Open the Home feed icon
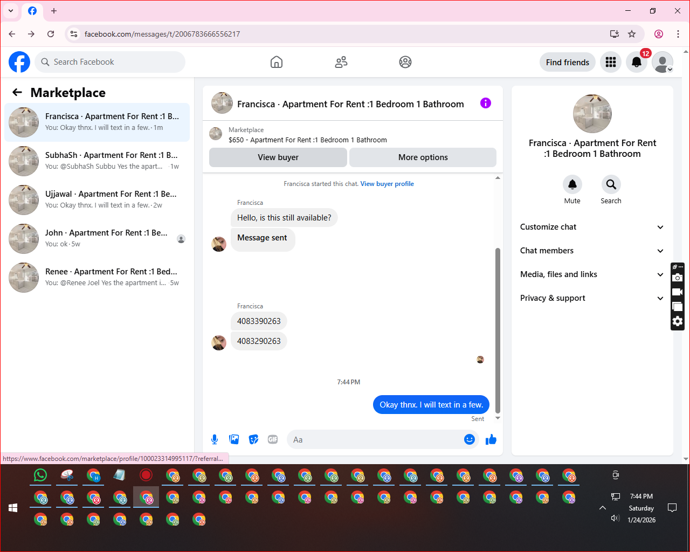The width and height of the screenshot is (690, 552). [x=277, y=62]
